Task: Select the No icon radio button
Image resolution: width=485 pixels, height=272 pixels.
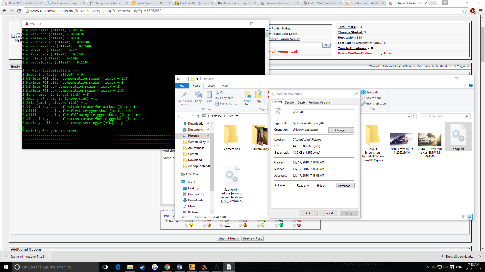Action: pyautogui.click(x=166, y=221)
